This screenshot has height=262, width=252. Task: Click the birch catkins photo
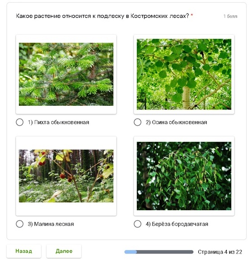pos(184,176)
